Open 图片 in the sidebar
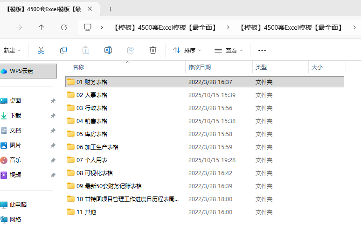Screen dimensions: 361x229 [x=15, y=145]
